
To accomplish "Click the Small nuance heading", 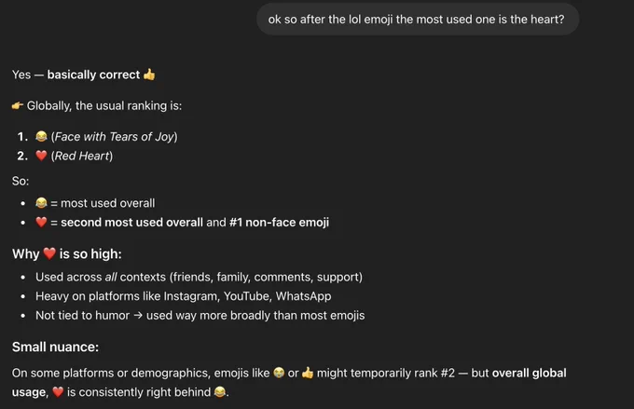I will (55, 347).
